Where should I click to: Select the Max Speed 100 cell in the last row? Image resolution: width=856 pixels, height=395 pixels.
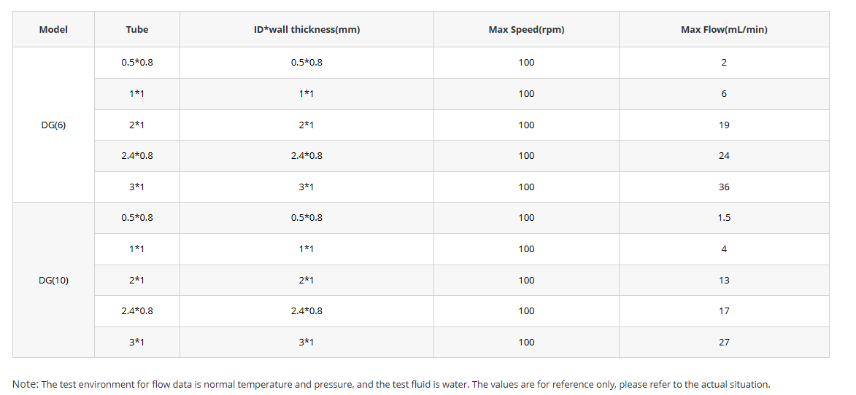(526, 343)
